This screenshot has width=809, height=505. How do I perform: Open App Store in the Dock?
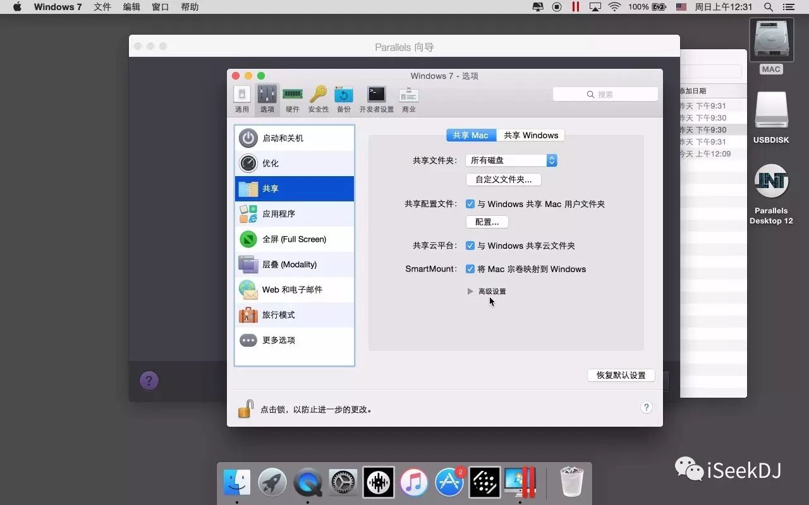pos(449,483)
